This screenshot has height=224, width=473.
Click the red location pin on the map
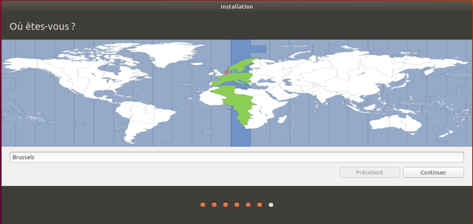pos(227,73)
